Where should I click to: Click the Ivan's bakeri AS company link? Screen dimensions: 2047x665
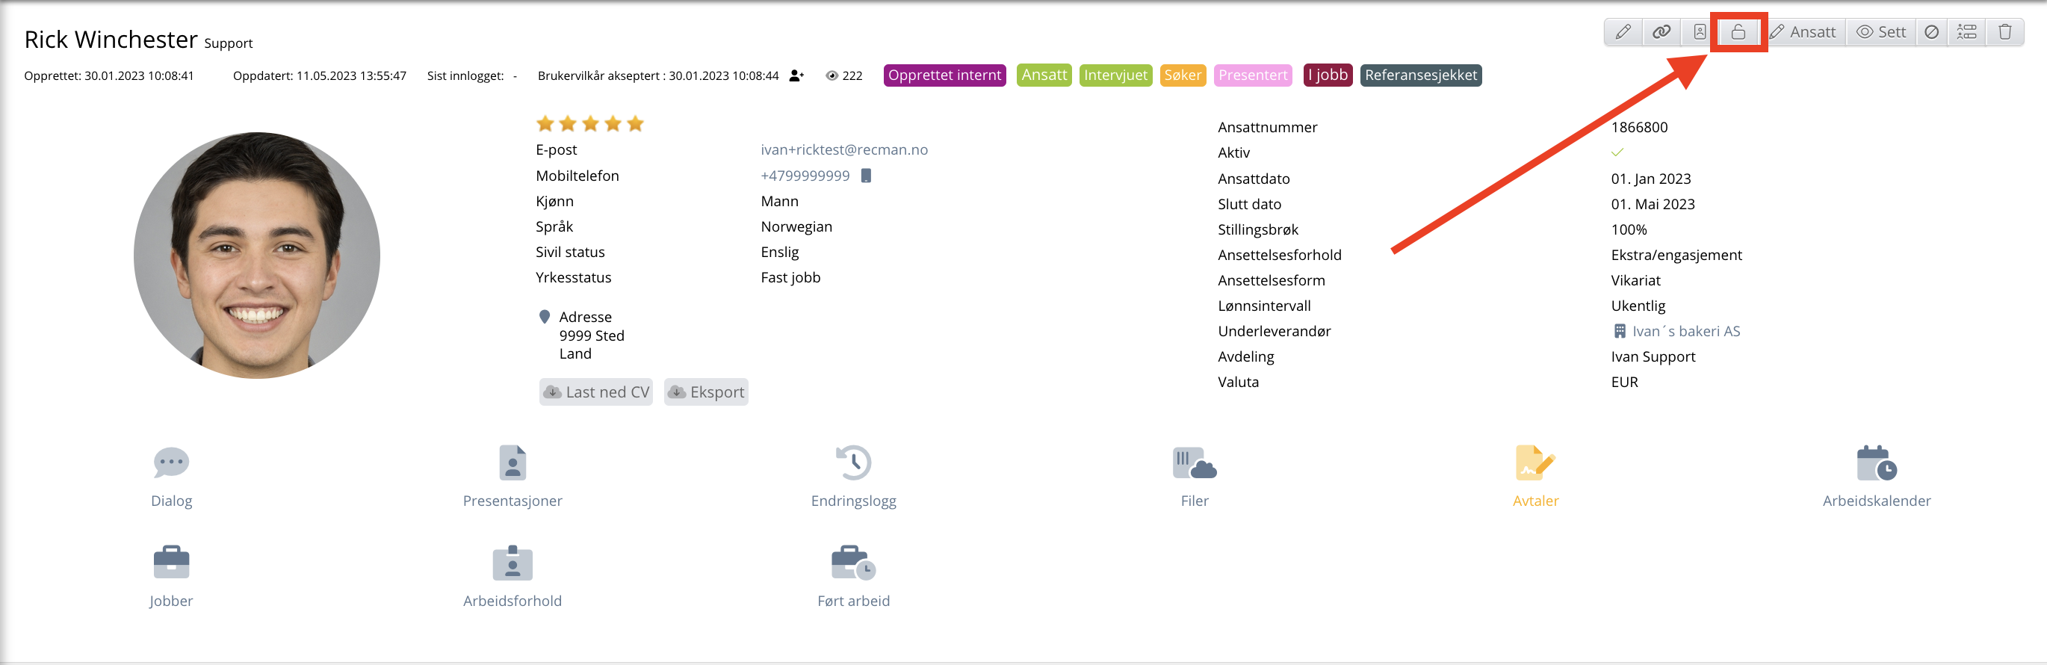pos(1685,331)
